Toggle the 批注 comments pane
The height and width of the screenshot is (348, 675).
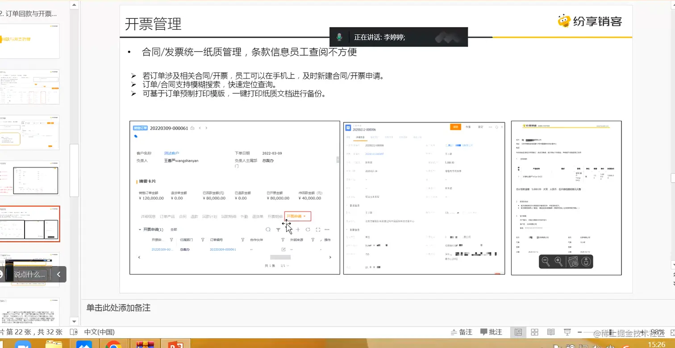tap(491, 332)
